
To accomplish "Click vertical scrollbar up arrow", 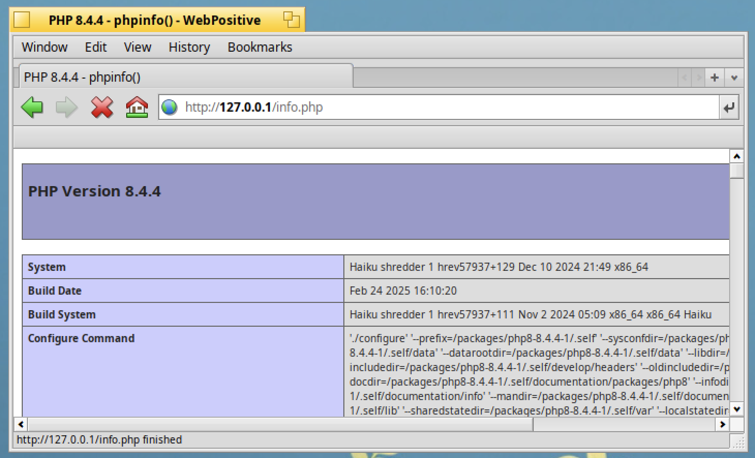I will point(737,156).
